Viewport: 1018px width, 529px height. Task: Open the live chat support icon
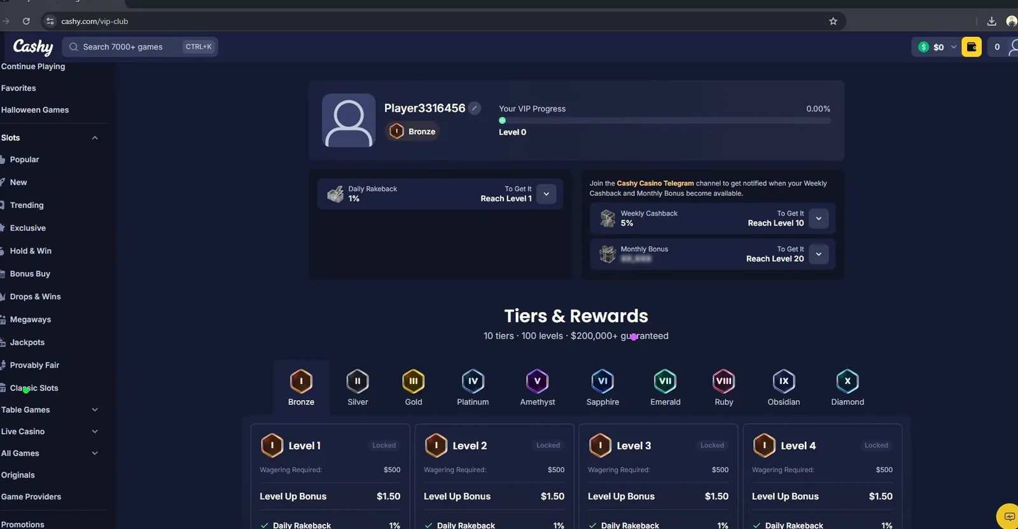[1009, 516]
